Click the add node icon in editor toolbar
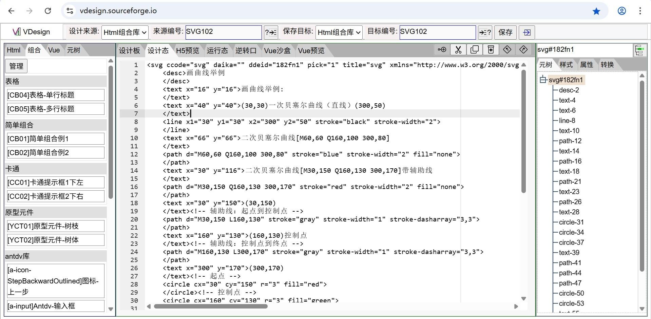Image resolution: width=651 pixels, height=319 pixels. (x=442, y=50)
